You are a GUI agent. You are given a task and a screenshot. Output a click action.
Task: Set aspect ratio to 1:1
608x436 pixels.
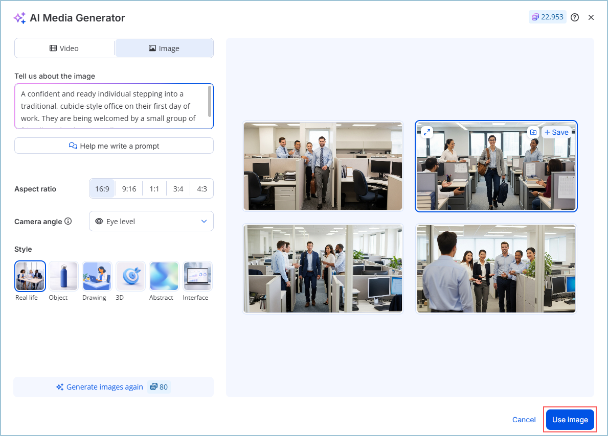click(x=154, y=189)
